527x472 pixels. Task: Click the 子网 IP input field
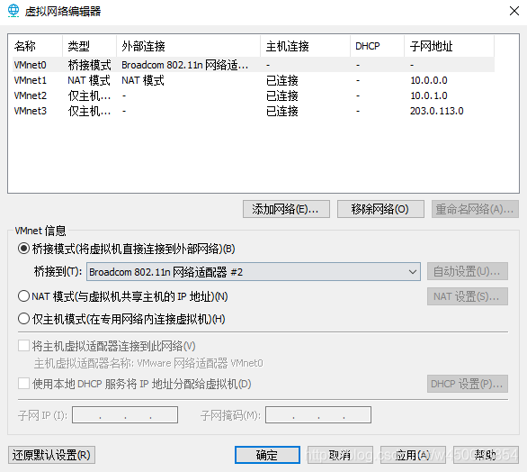(x=125, y=414)
